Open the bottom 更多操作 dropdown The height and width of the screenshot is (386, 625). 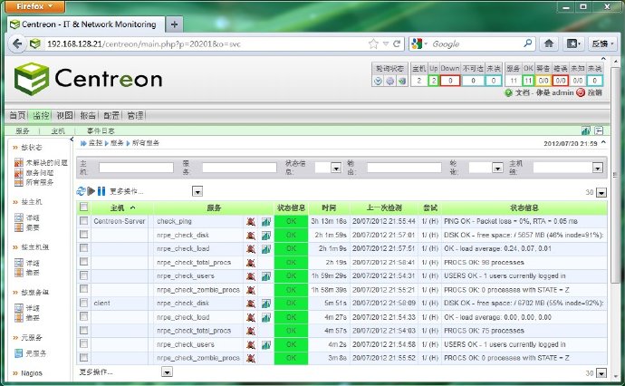click(x=167, y=372)
